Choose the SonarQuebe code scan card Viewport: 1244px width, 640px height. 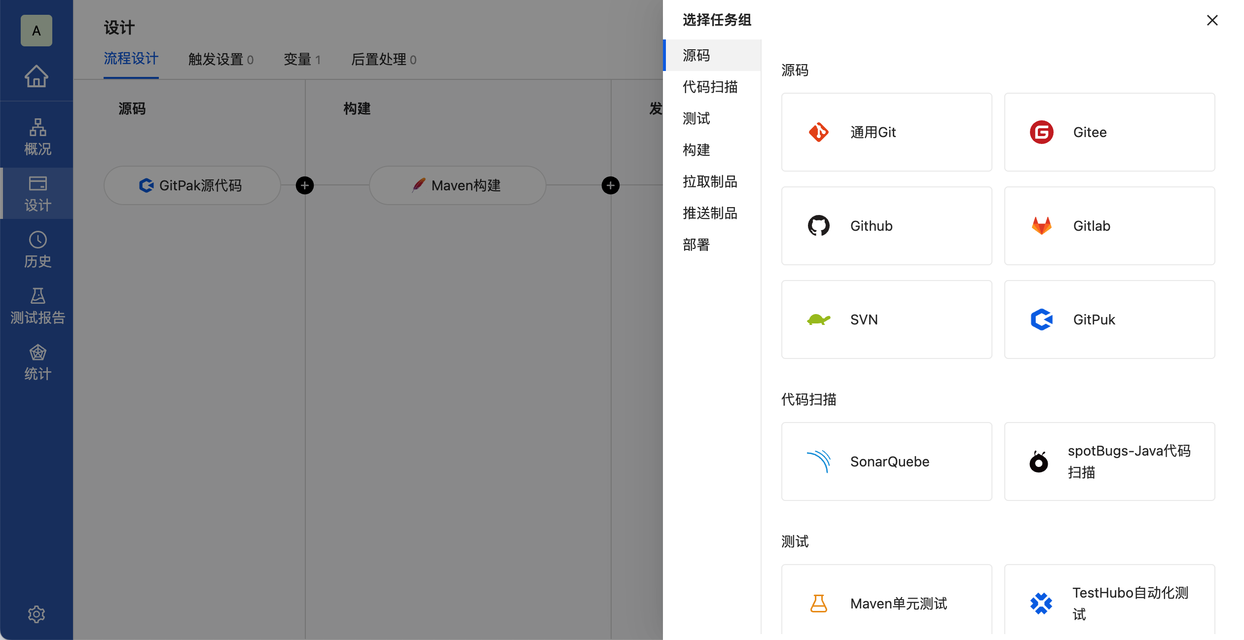(x=887, y=462)
